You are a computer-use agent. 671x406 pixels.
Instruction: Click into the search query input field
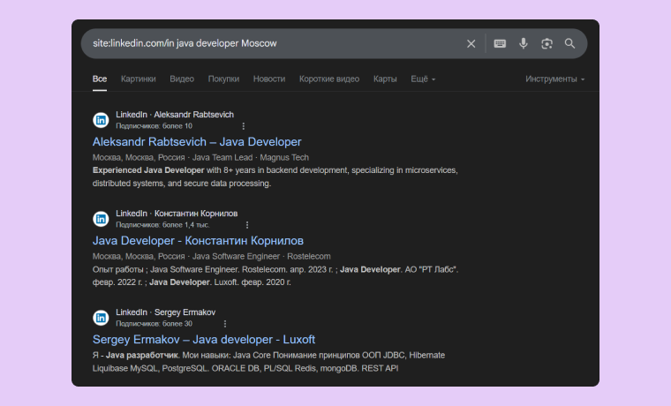[x=265, y=43]
